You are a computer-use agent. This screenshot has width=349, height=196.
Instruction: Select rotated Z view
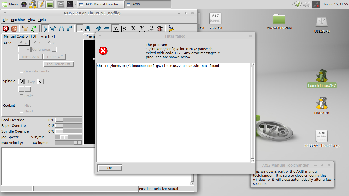[124, 28]
